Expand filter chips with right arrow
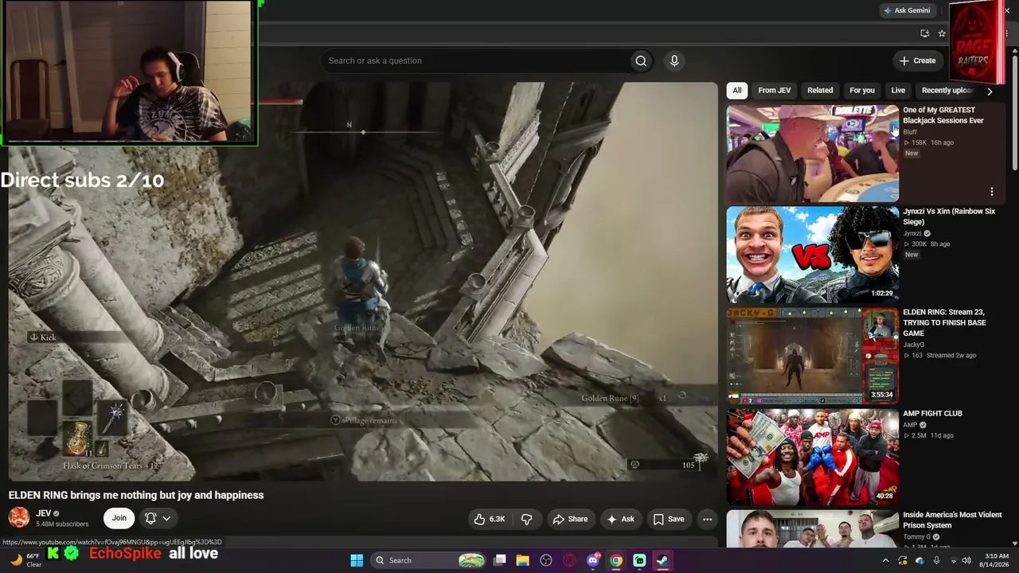 990,92
